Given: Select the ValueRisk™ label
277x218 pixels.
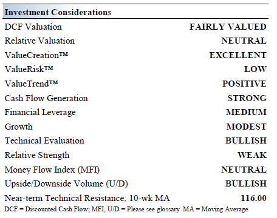Looking at the screenshot, I should [x=29, y=69].
